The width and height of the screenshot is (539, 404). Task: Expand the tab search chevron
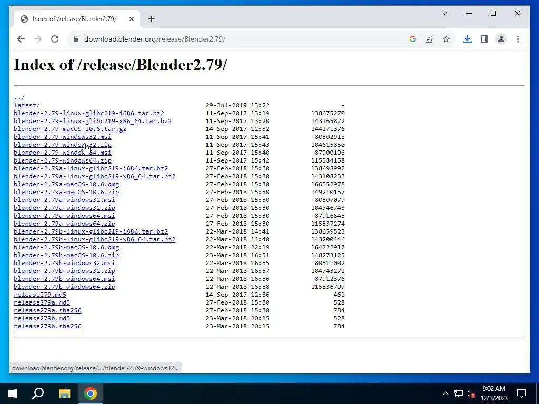pos(444,13)
